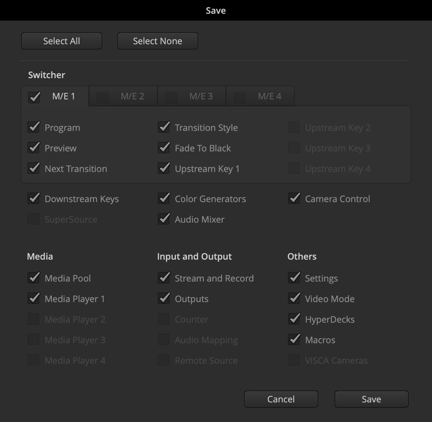Disable Media Pool saving
The height and width of the screenshot is (422, 432).
click(x=34, y=278)
